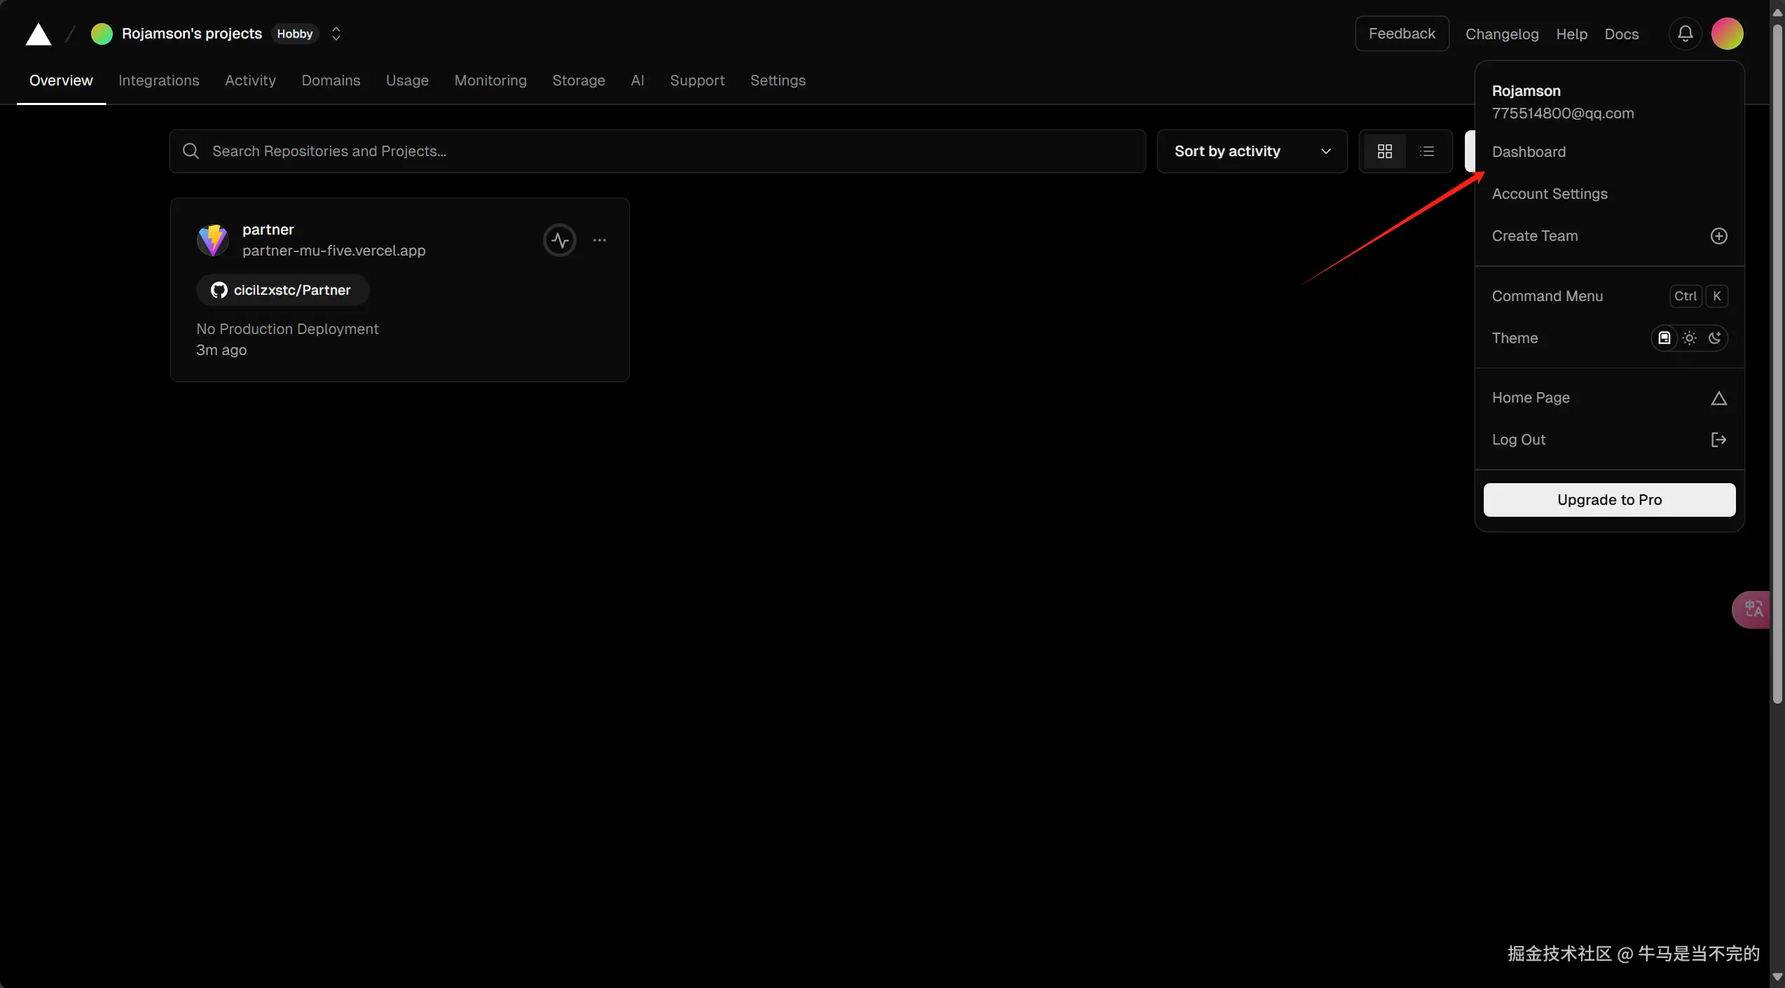Screen dimensions: 1785x988
Task: Choose Log Out from the menu
Action: click(1609, 440)
